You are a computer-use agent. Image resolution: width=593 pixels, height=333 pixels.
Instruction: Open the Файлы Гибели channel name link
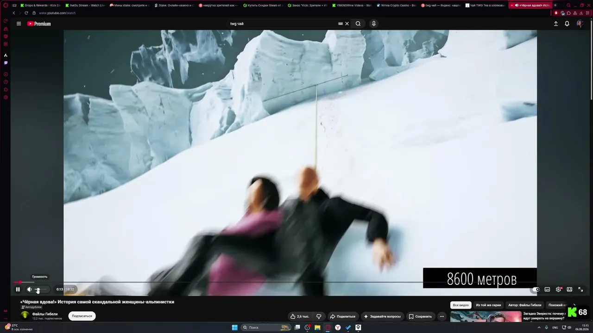click(45, 314)
